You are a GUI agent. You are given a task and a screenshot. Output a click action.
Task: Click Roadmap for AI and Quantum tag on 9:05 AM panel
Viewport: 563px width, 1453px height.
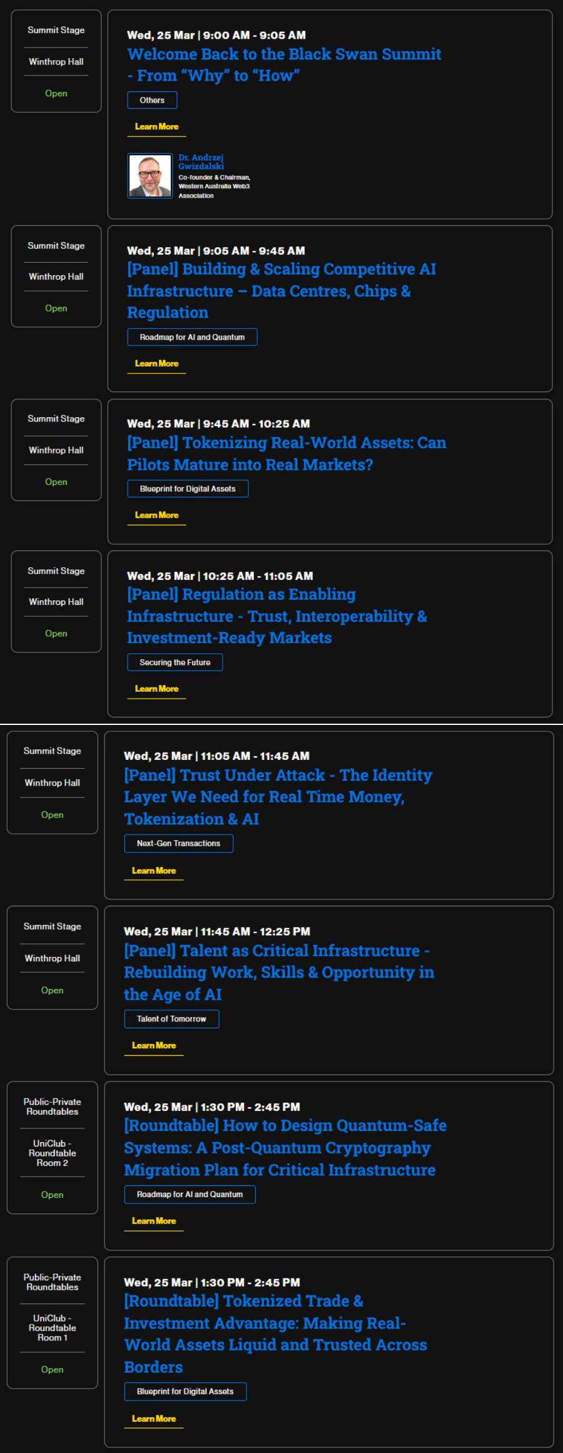(192, 337)
